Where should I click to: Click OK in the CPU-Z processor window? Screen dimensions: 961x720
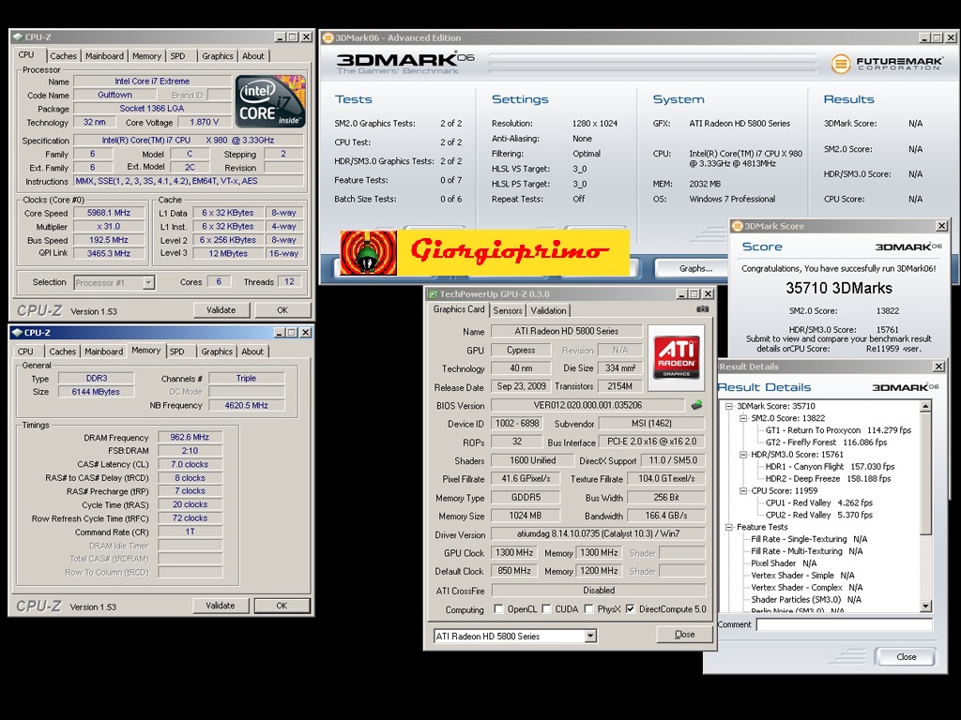(x=282, y=309)
